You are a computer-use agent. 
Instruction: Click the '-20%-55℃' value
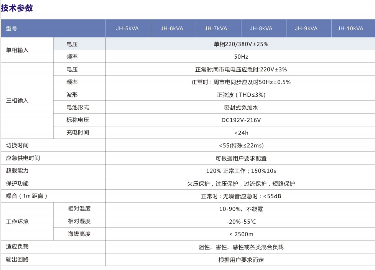click(x=241, y=222)
